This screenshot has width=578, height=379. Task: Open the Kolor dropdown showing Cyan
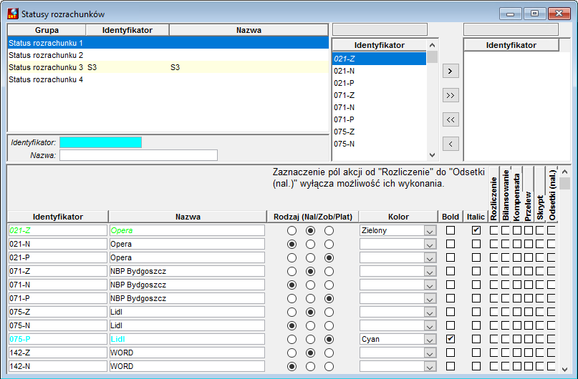[x=430, y=339]
